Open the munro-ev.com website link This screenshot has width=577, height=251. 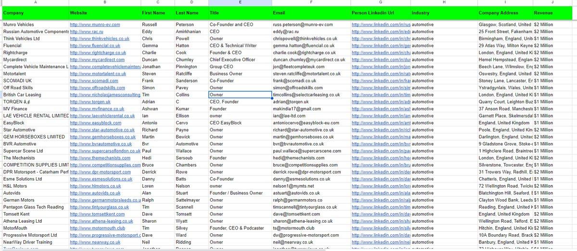coord(95,24)
